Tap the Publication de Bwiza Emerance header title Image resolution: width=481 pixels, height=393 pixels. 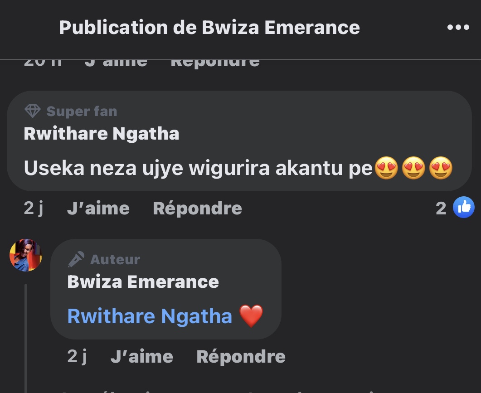tap(209, 28)
